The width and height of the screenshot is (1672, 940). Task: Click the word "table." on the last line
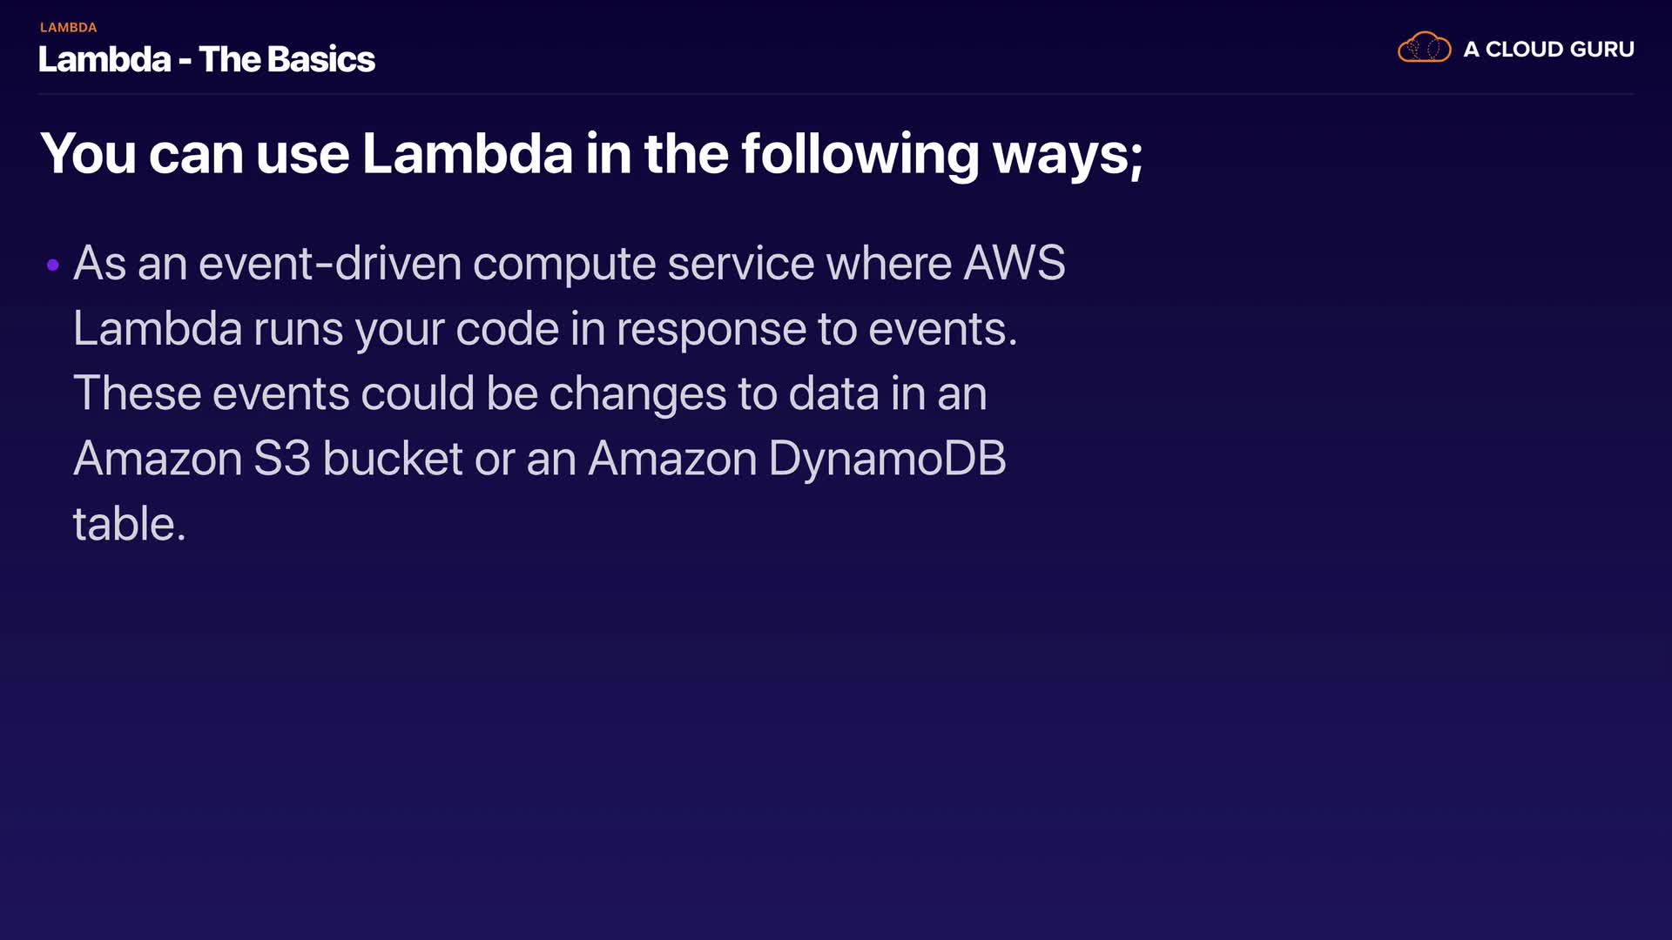pos(129,524)
